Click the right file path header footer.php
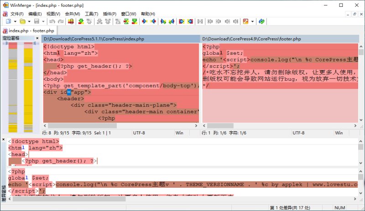Image resolution: width=365 pixels, height=211 pixels. coord(279,39)
